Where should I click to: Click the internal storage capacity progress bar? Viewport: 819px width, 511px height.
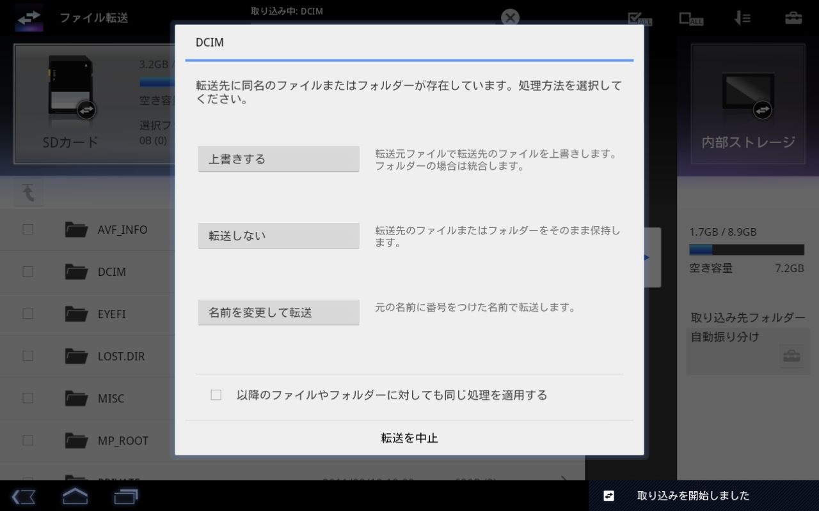tap(746, 250)
